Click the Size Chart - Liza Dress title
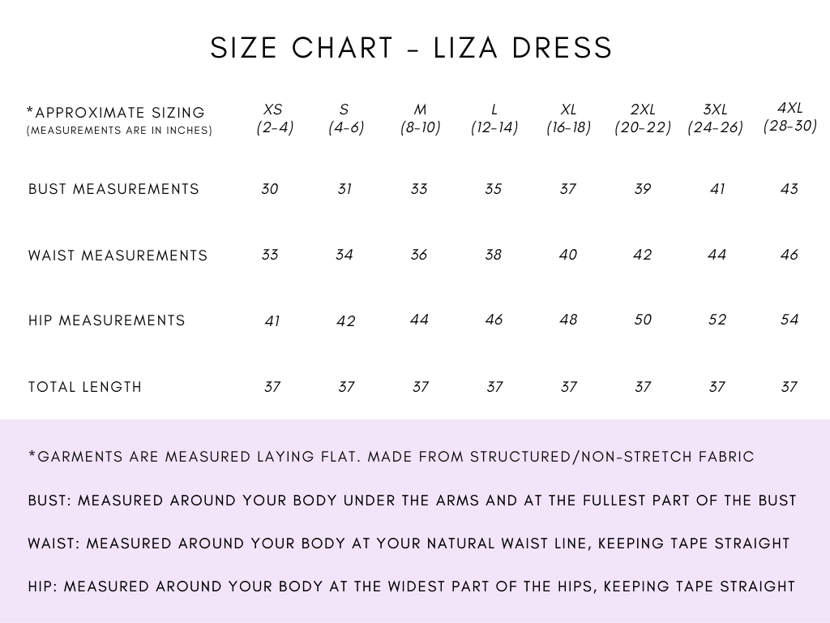This screenshot has width=830, height=623. pos(412,48)
